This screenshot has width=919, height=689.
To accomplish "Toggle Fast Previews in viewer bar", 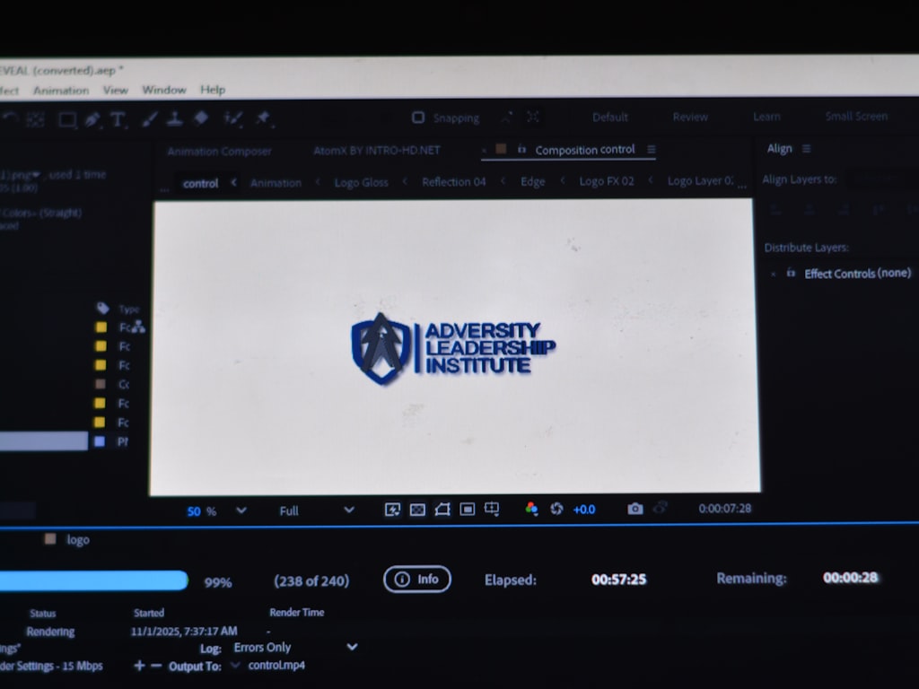I will (392, 510).
